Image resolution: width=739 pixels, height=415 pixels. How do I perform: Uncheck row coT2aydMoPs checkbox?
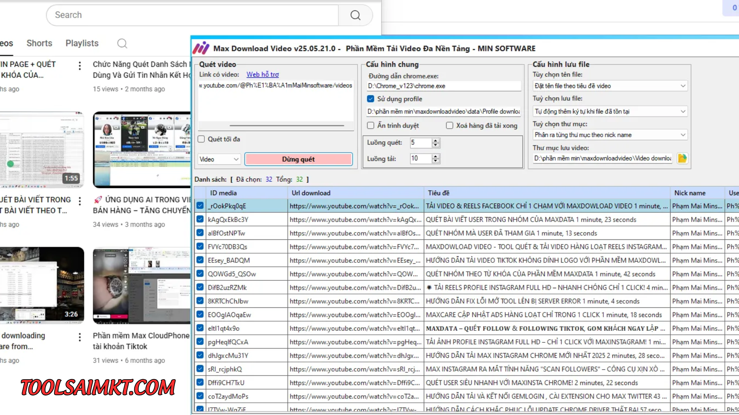coord(200,396)
